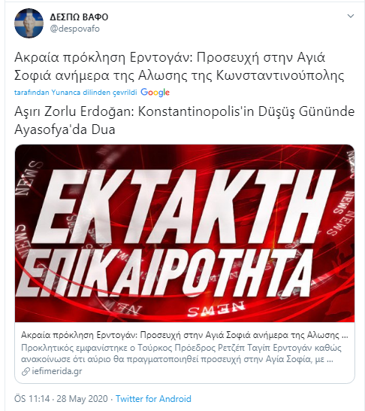
Task: Select the Turkish translated tweet text
Action: coord(184,120)
